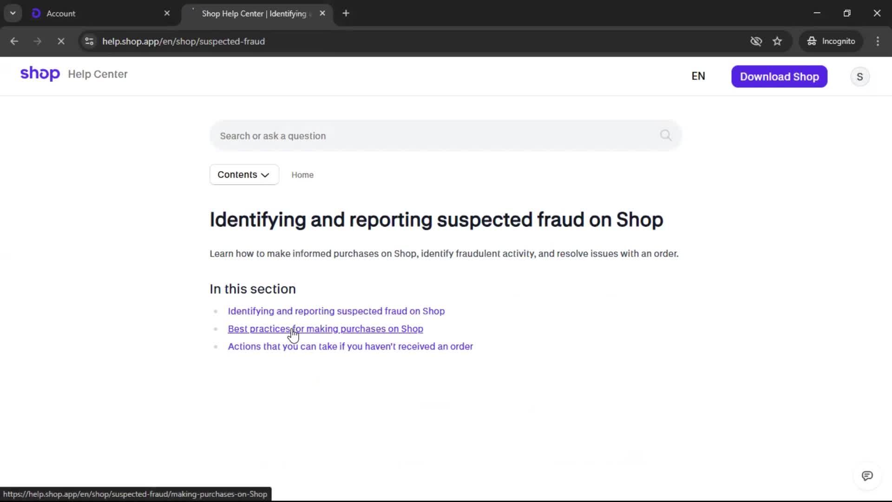The height and width of the screenshot is (502, 892).
Task: Open a new browser tab
Action: (x=346, y=13)
